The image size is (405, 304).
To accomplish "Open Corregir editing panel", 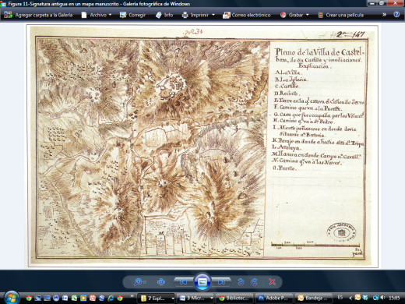I will [132, 15].
